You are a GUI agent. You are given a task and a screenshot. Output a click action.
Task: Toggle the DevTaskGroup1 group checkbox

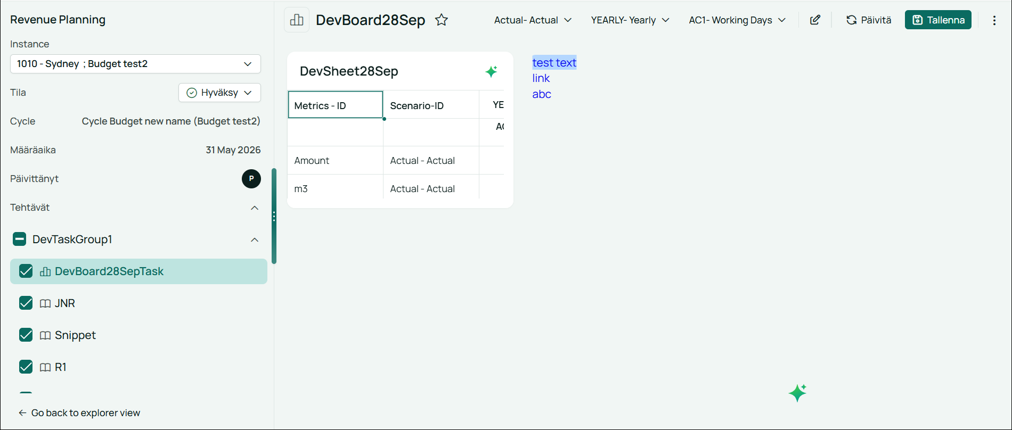click(19, 239)
